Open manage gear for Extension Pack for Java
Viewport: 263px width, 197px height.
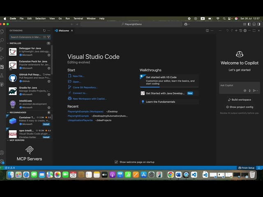coord(49,68)
